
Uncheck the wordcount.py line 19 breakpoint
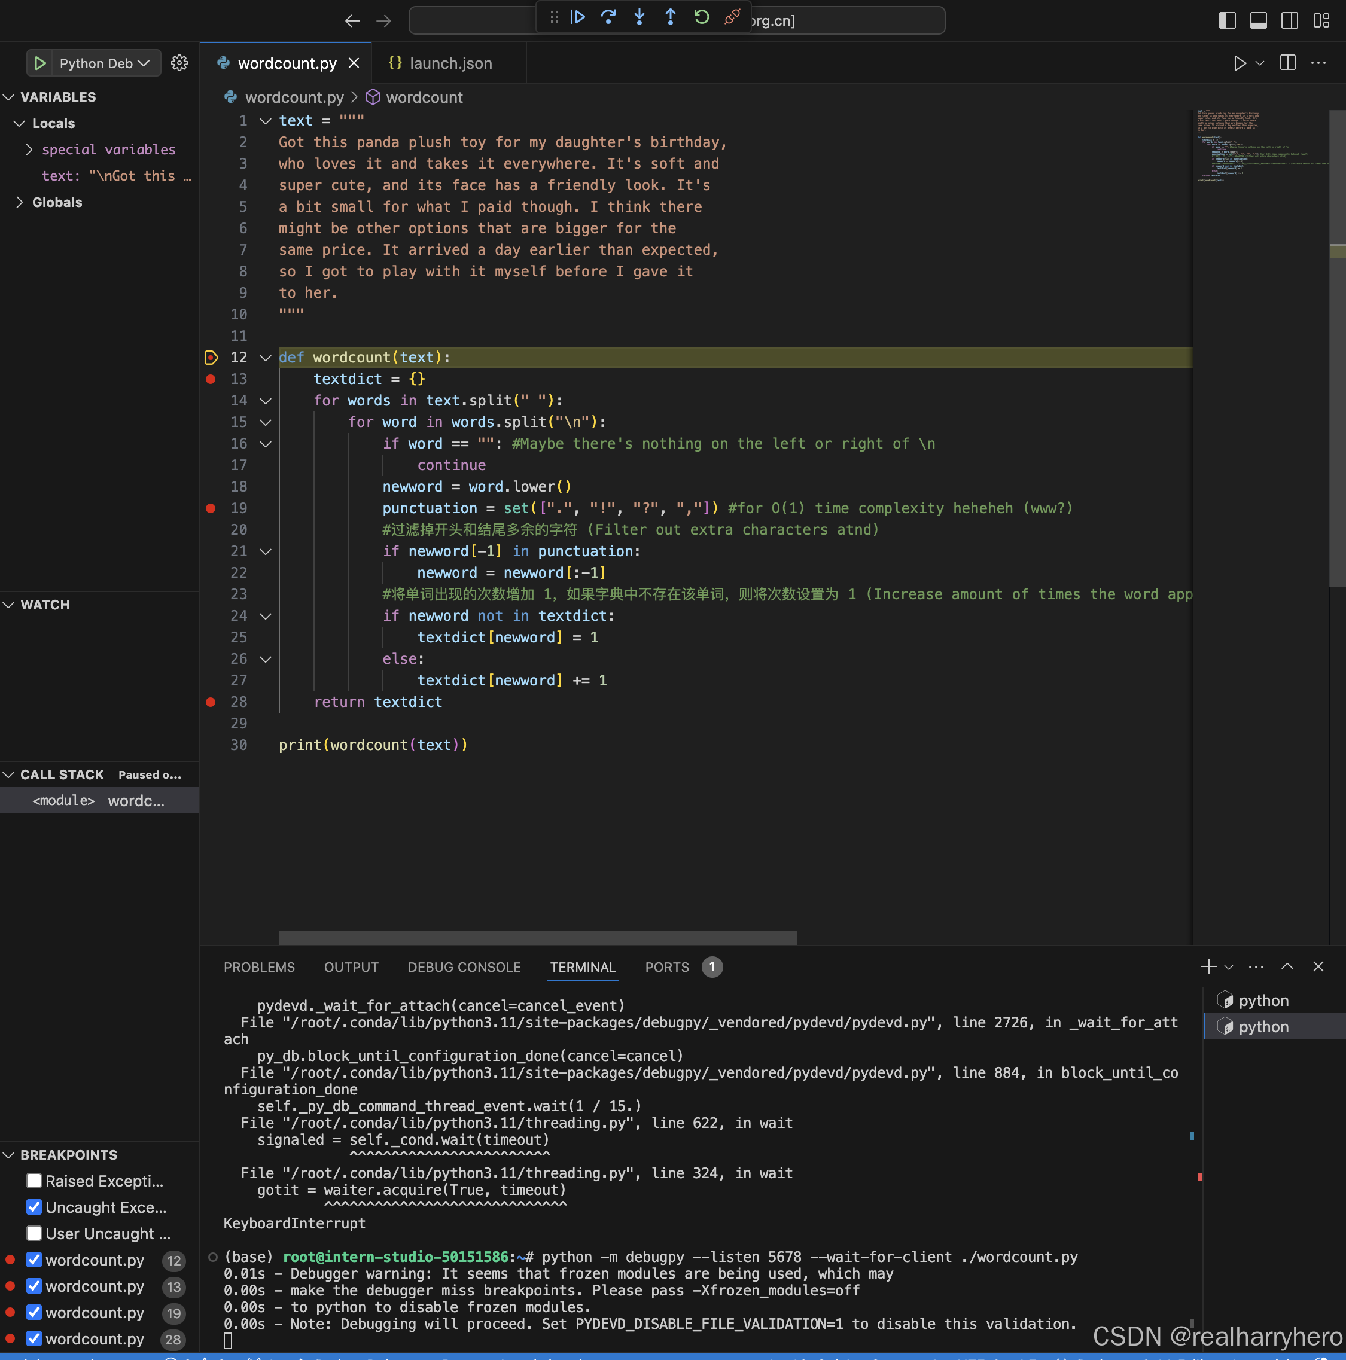[34, 1312]
